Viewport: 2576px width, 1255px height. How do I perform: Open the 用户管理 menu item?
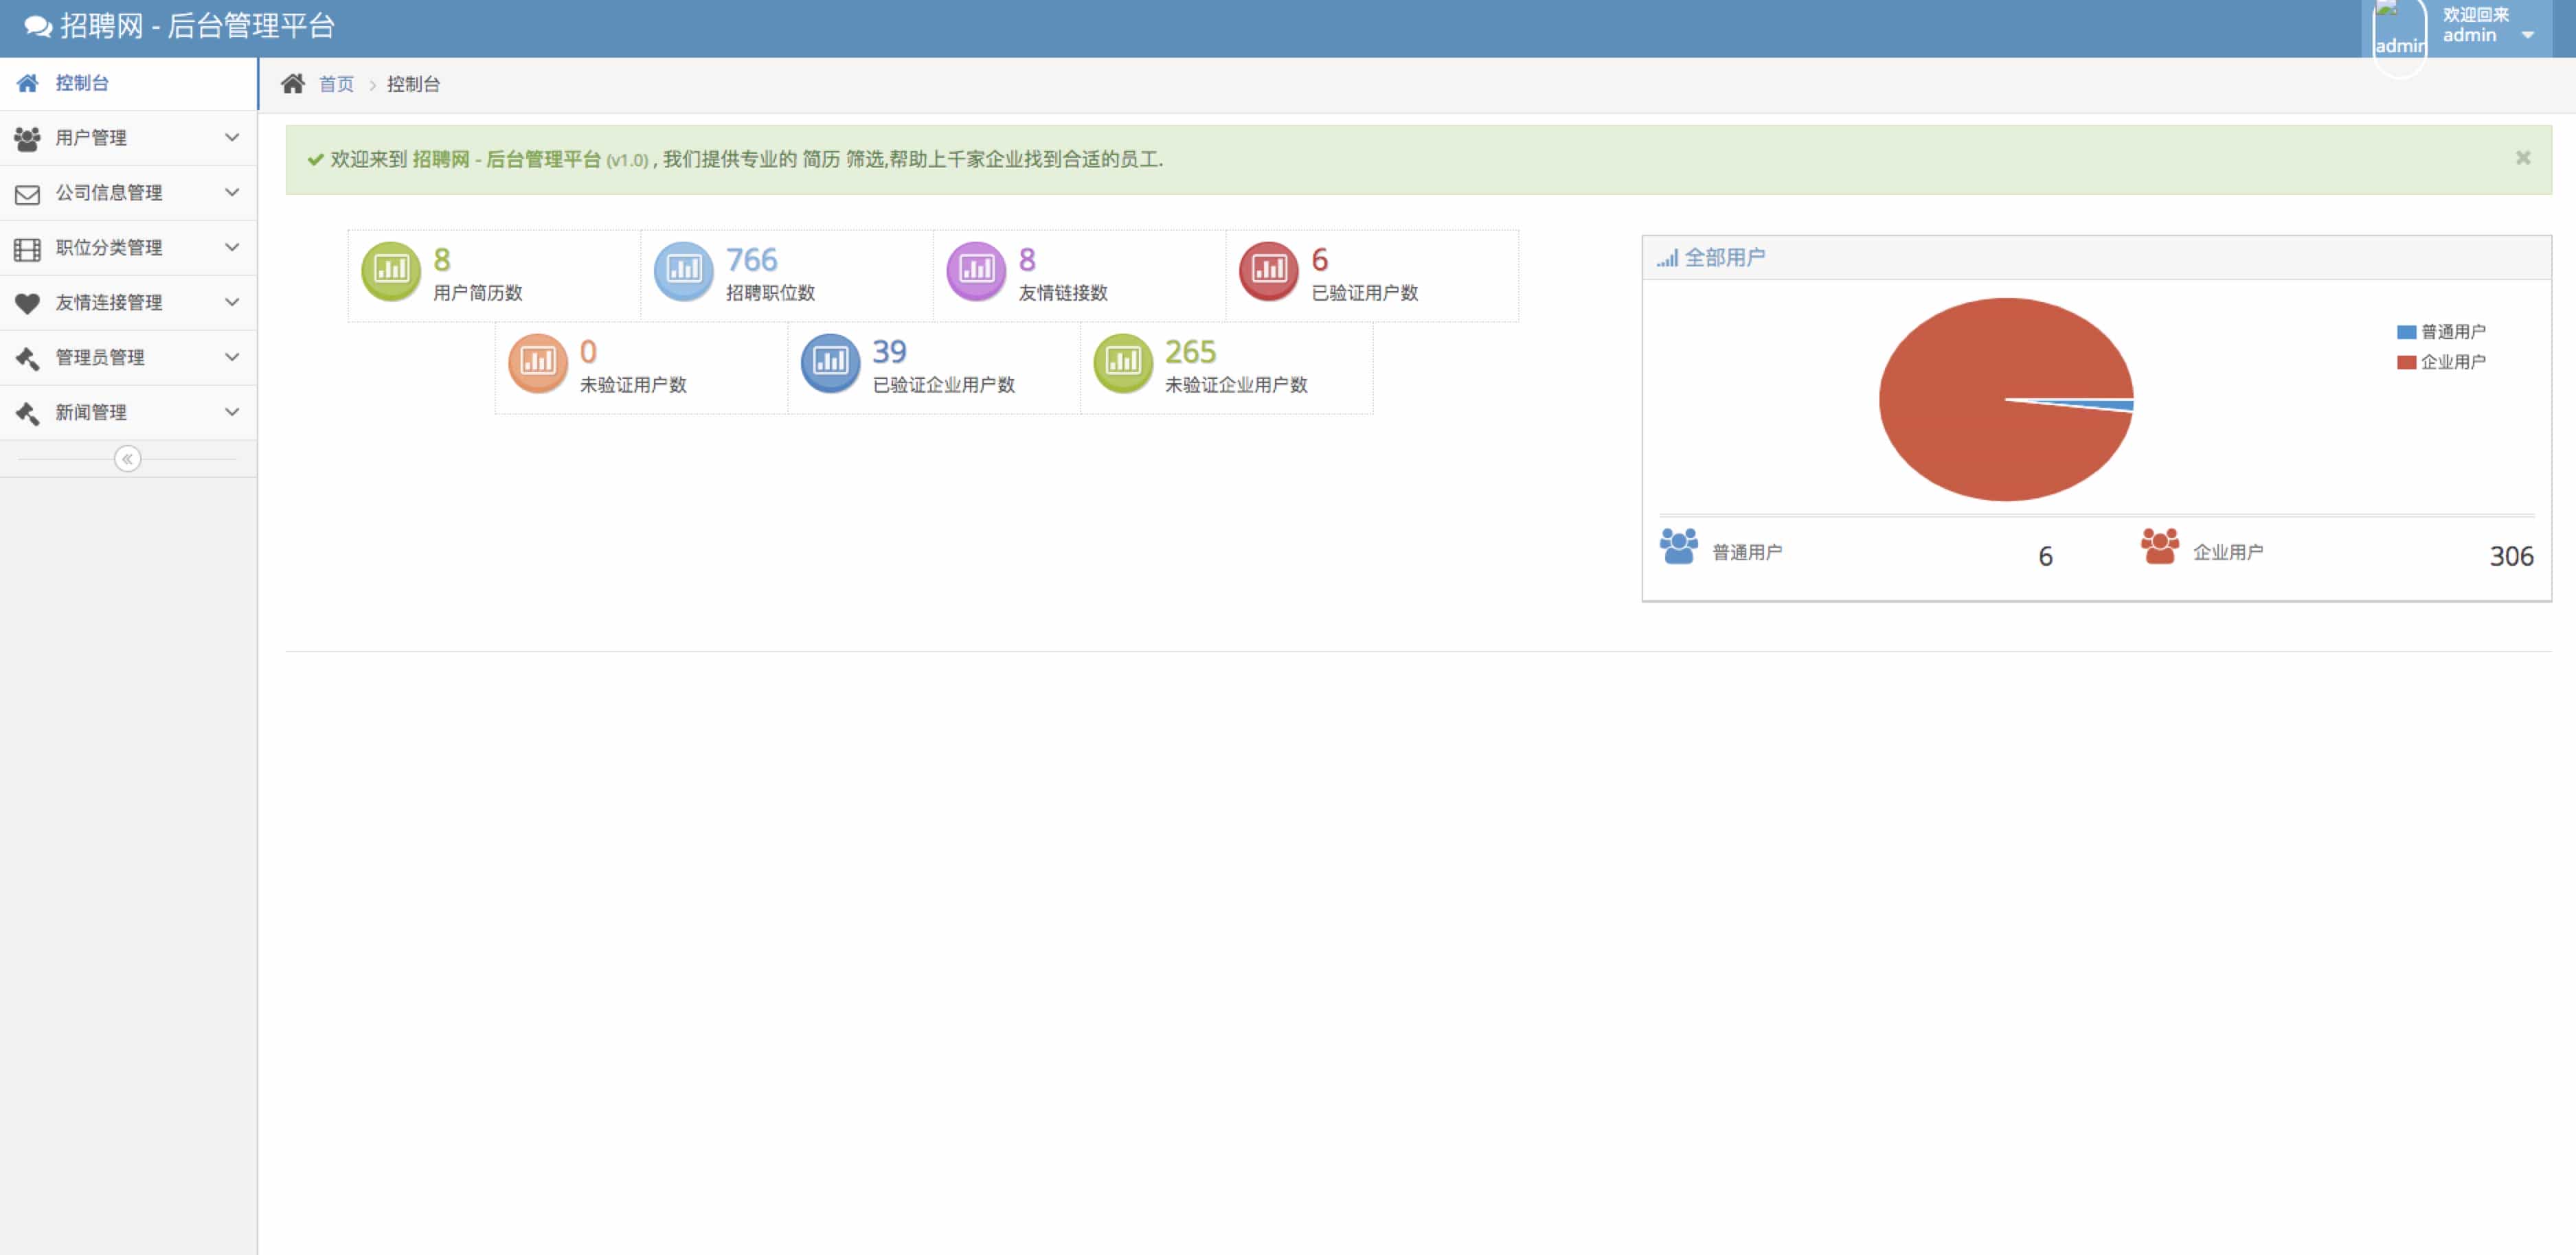[x=129, y=138]
